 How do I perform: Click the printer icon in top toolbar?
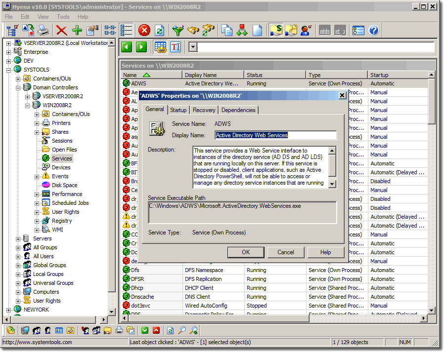(x=44, y=31)
